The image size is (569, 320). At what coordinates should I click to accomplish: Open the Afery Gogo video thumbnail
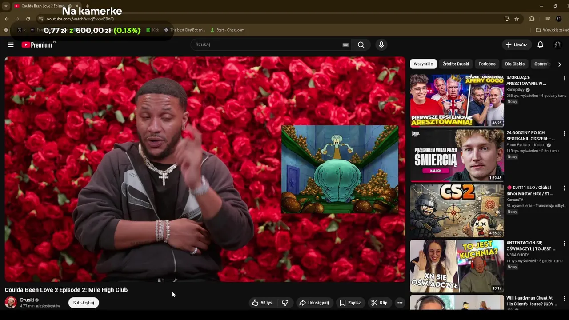(457, 100)
